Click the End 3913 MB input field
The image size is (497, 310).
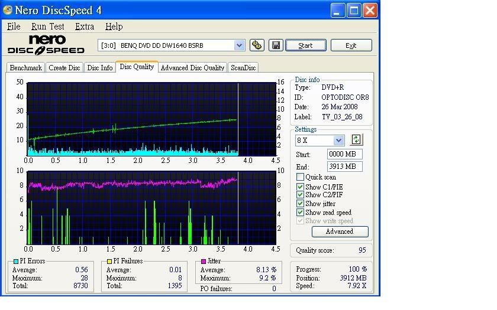344,167
